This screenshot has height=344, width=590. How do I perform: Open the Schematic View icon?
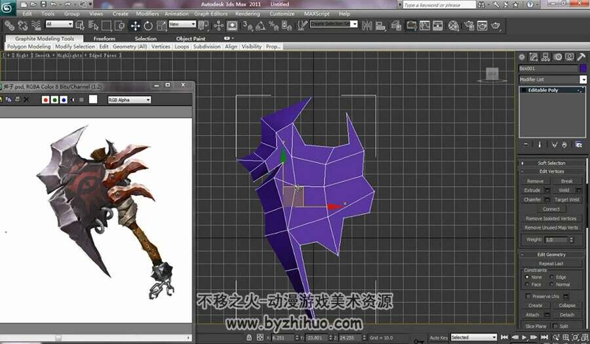(438, 26)
